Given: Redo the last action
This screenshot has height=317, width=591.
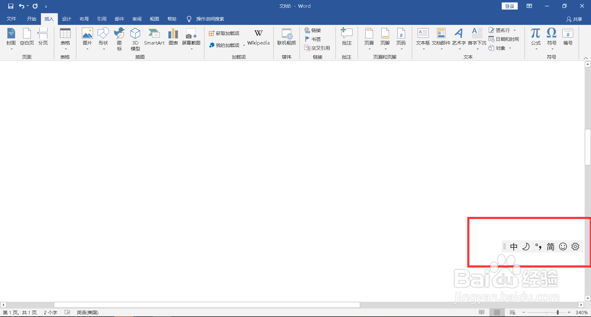Looking at the screenshot, I should tap(35, 6).
